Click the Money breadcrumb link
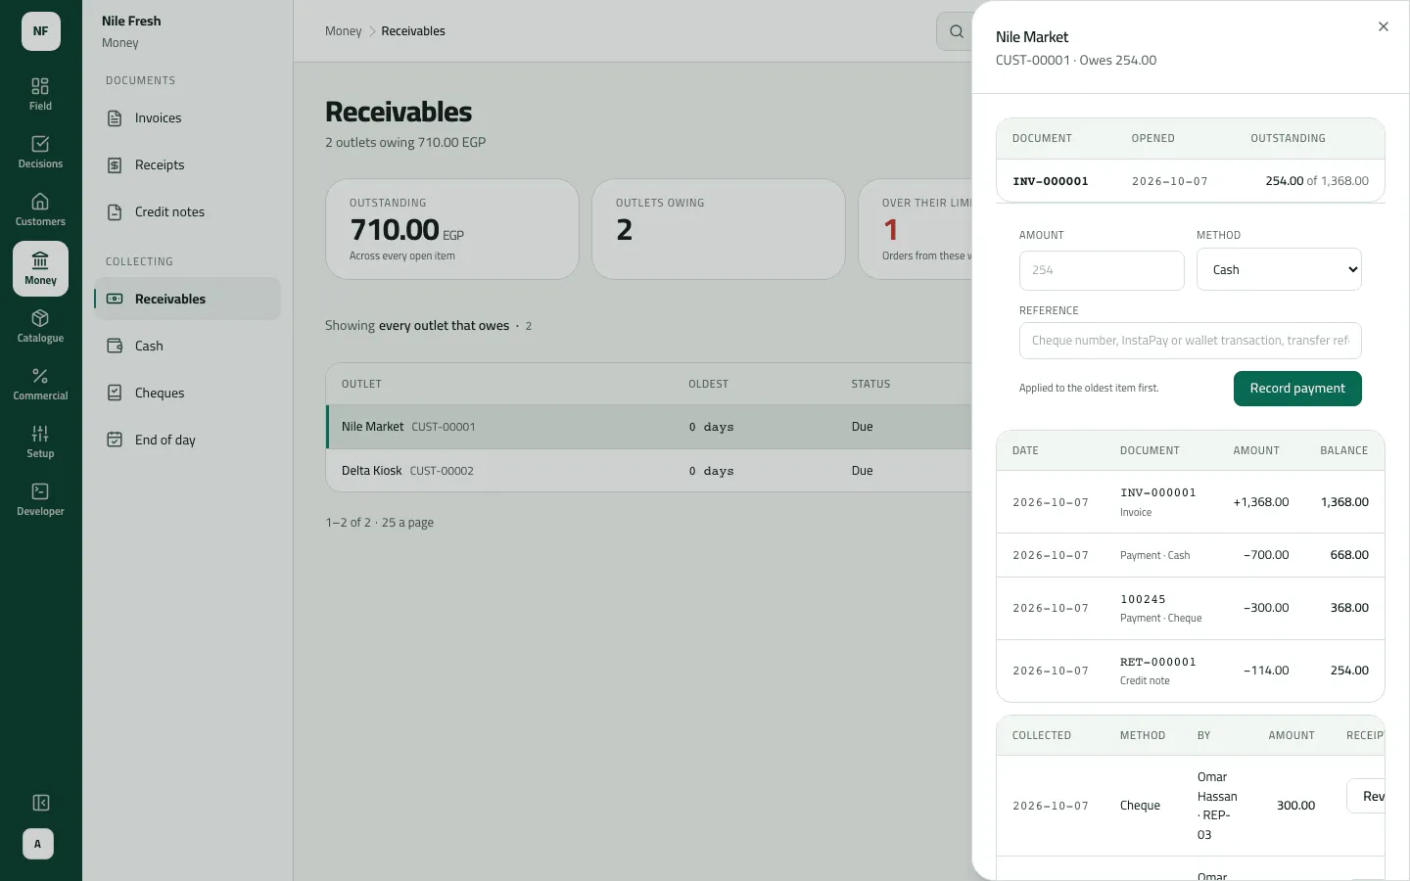The image size is (1410, 881). [344, 31]
